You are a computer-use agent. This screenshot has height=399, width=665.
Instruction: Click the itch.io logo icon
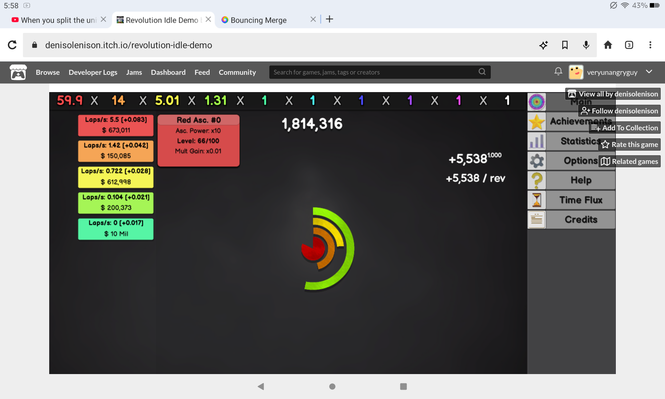tap(18, 72)
